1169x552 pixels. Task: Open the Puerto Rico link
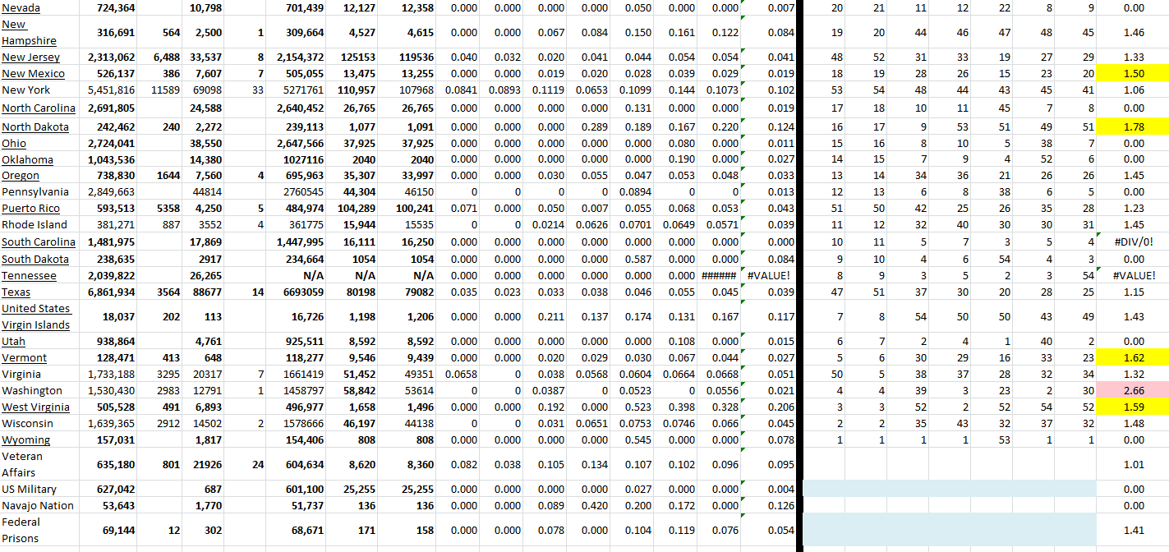[x=31, y=208]
